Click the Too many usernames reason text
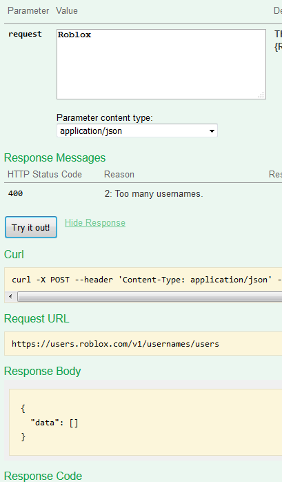The image size is (282, 482). [154, 194]
